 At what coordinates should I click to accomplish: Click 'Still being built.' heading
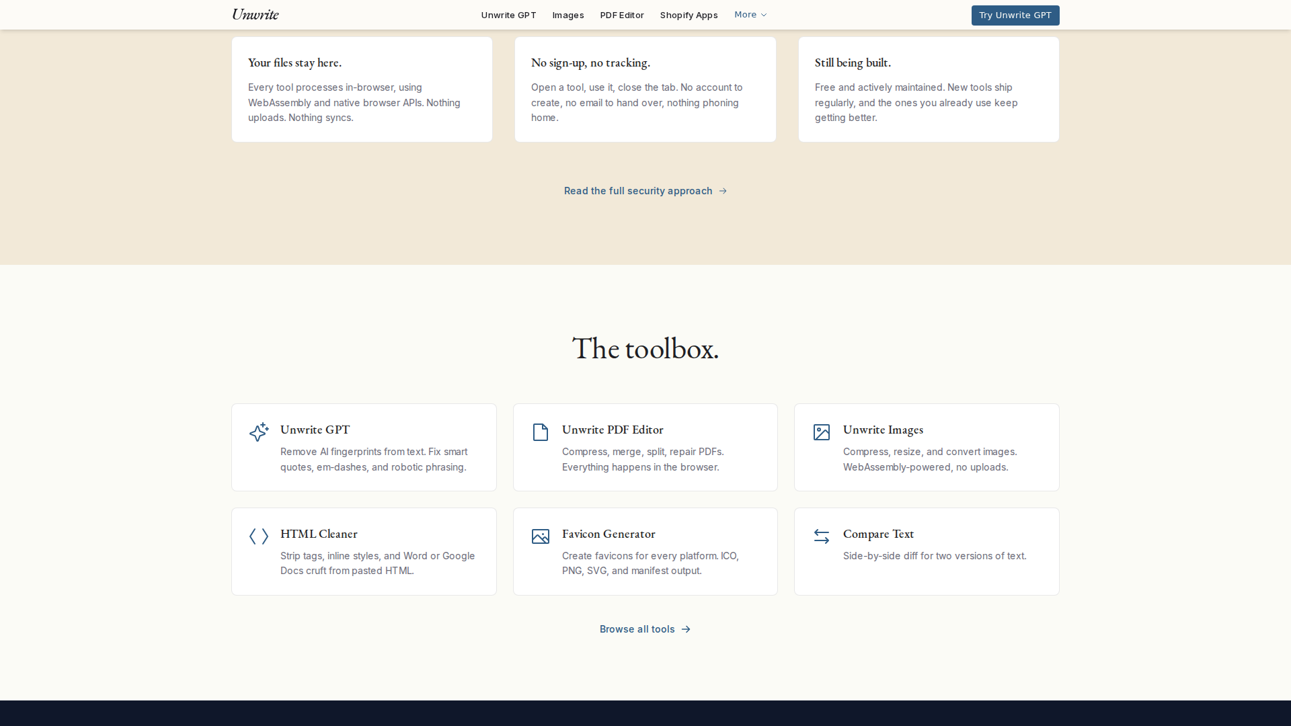coord(853,63)
